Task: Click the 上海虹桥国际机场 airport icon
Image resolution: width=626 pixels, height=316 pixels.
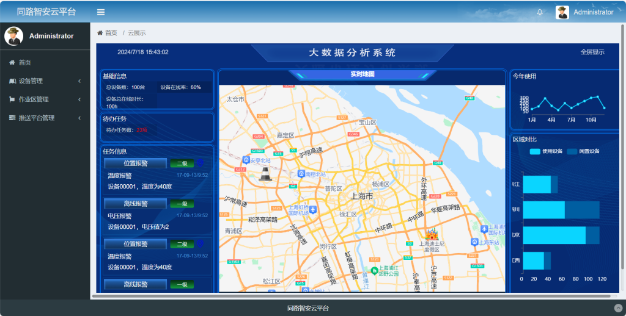Action: 313,210
